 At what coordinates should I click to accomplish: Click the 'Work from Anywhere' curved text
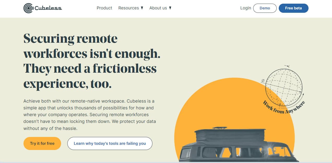point(284,107)
